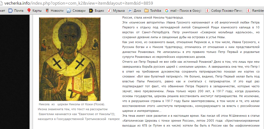This screenshot has height=129, width=264.
Task: Click paragraph starting 'Отчего же Петр Первый не вел'
Action: pyautogui.click(x=191, y=86)
